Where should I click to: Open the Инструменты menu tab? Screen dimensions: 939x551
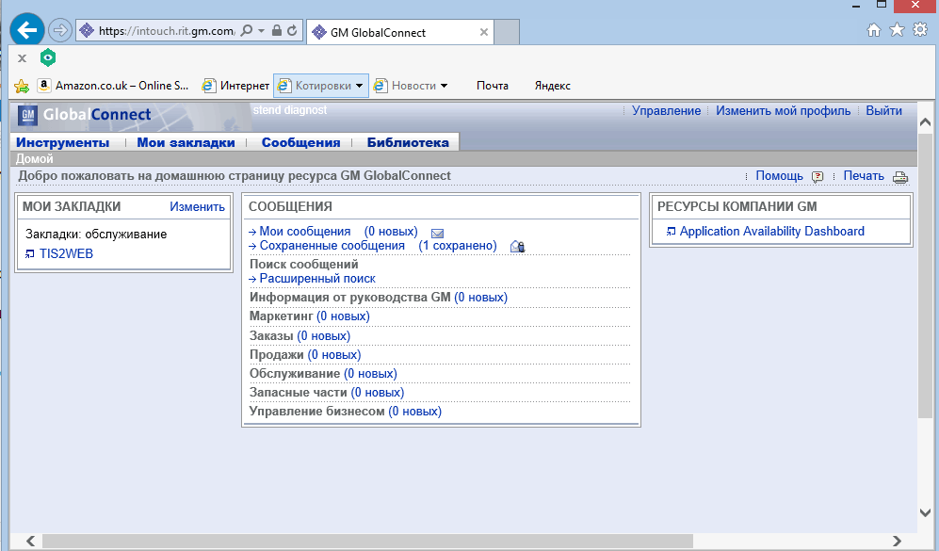tap(63, 142)
